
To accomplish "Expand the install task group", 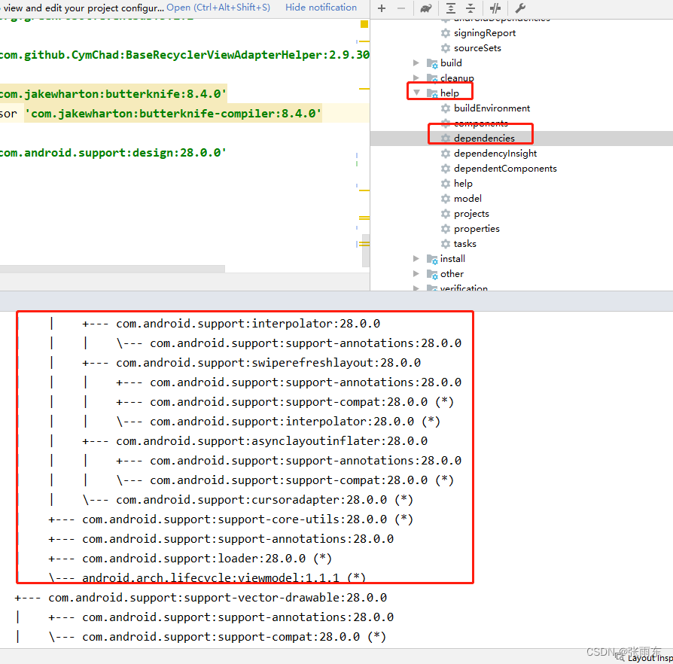I will 416,258.
